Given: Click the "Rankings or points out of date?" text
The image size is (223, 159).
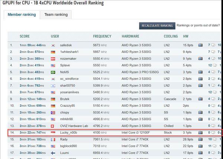Looking at the screenshot, I should click(x=198, y=26).
